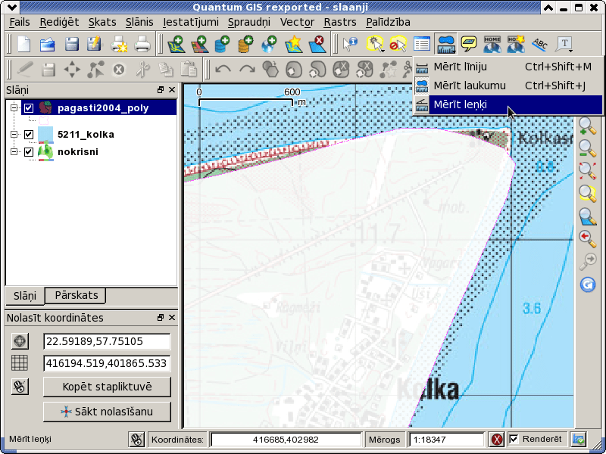The height and width of the screenshot is (454, 606).
Task: Click the Sākt nolasīšanu button
Action: (x=107, y=412)
